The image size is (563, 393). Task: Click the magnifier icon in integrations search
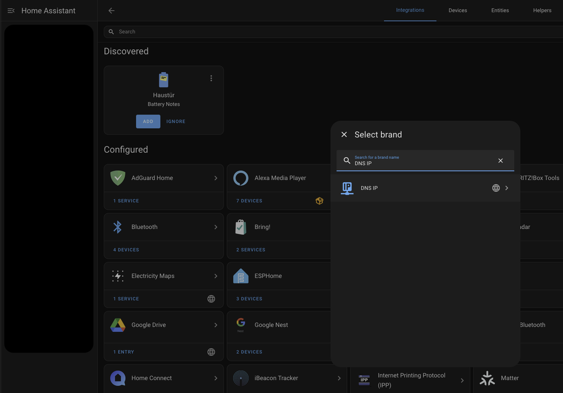click(x=112, y=31)
